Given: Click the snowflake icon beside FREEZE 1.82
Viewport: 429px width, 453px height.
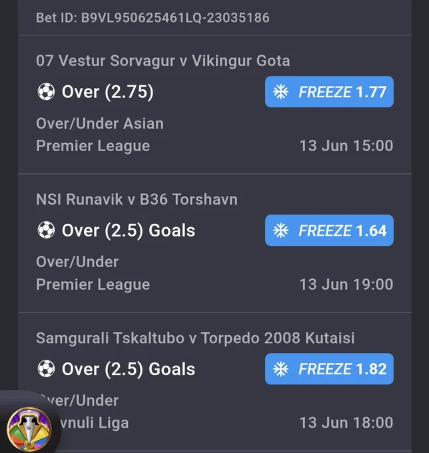Looking at the screenshot, I should coord(280,369).
